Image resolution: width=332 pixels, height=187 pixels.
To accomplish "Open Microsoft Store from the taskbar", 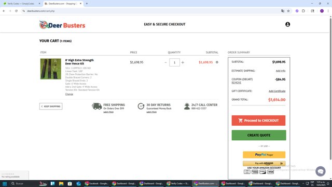I will tap(70, 183).
